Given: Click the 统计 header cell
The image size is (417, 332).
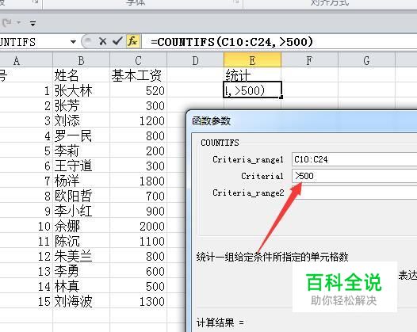Looking at the screenshot, I should coord(252,75).
